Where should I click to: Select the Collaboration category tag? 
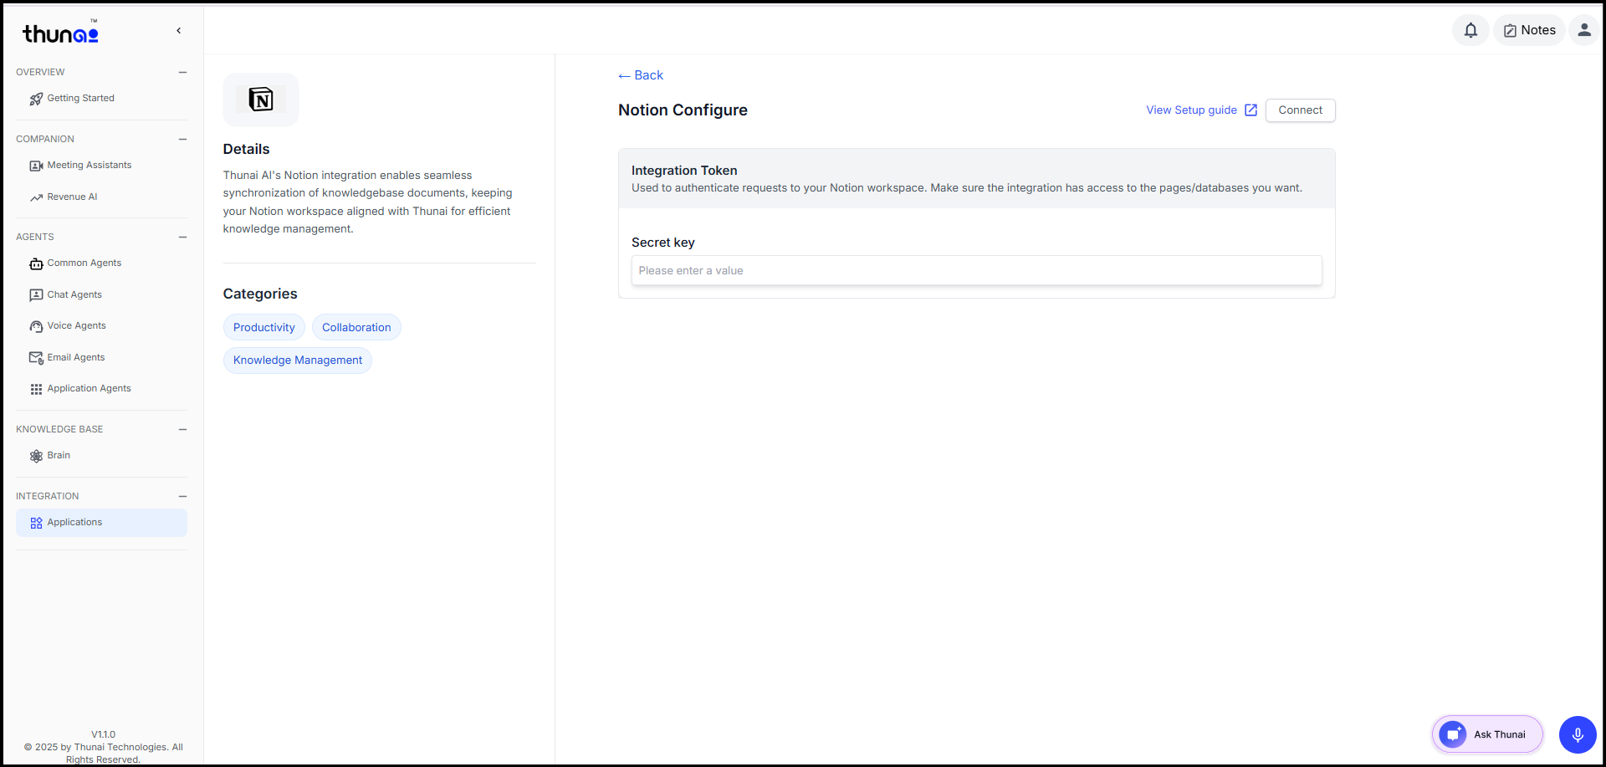point(356,327)
